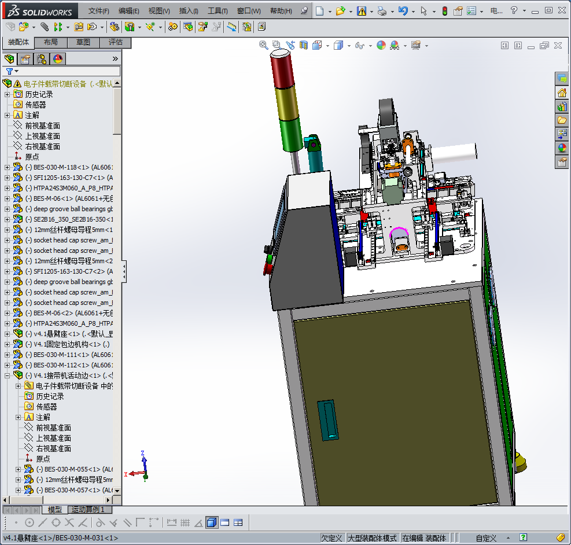Click the tree filter funnel icon
Screen dimensions: 571x545
point(10,71)
